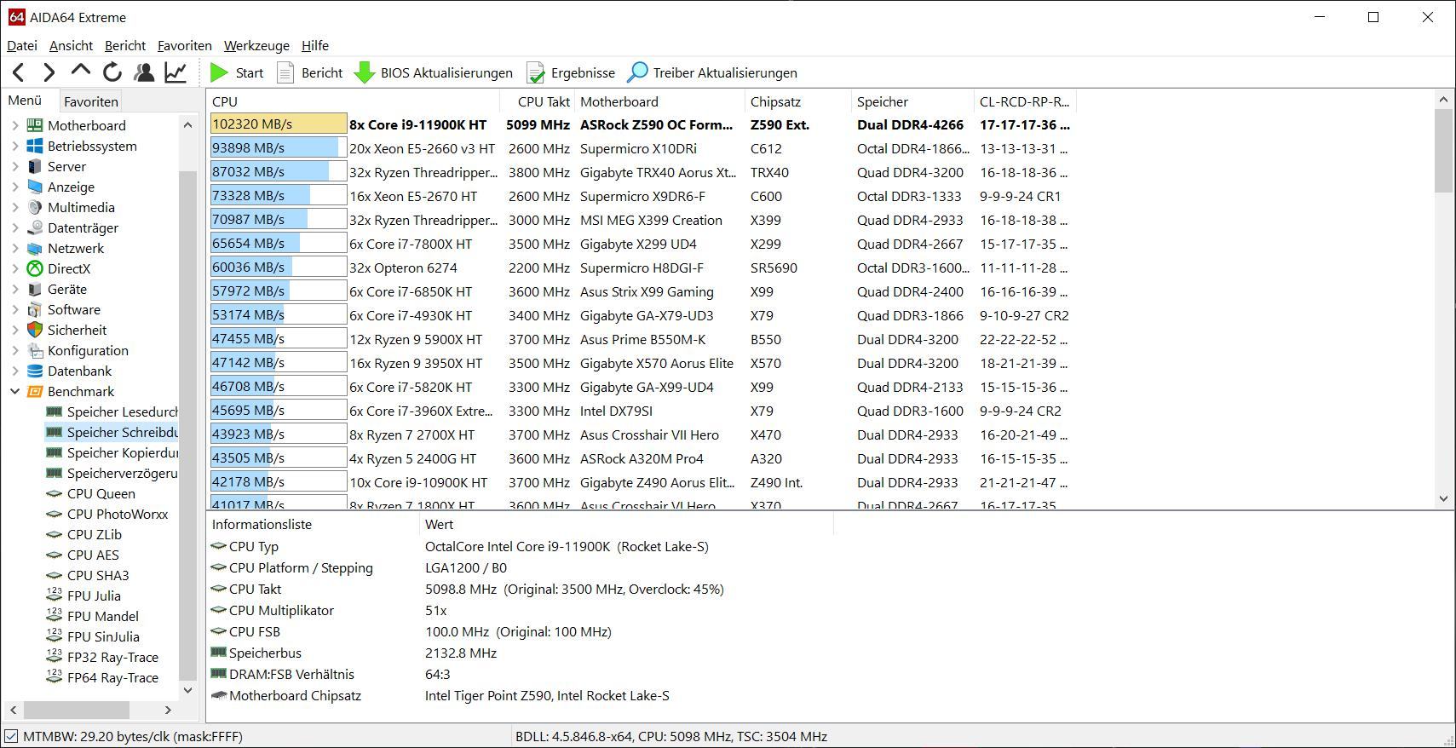The height and width of the screenshot is (748, 1456).
Task: Open the FP64 Ray-Trace benchmark
Action: [112, 677]
